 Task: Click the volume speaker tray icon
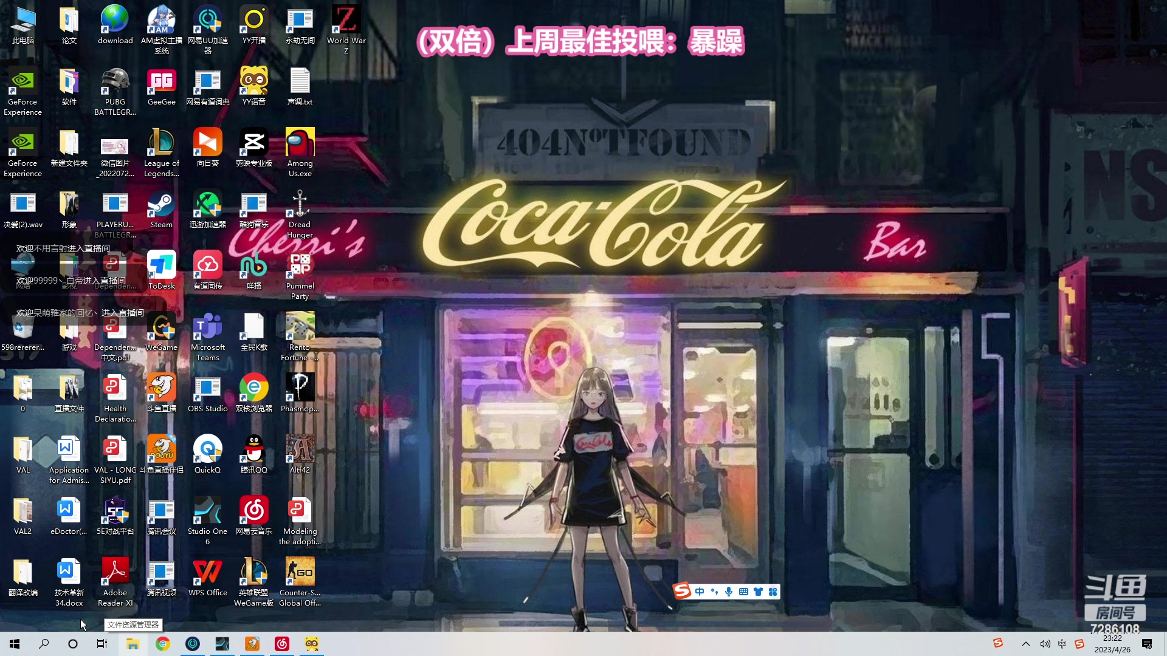tap(1045, 644)
